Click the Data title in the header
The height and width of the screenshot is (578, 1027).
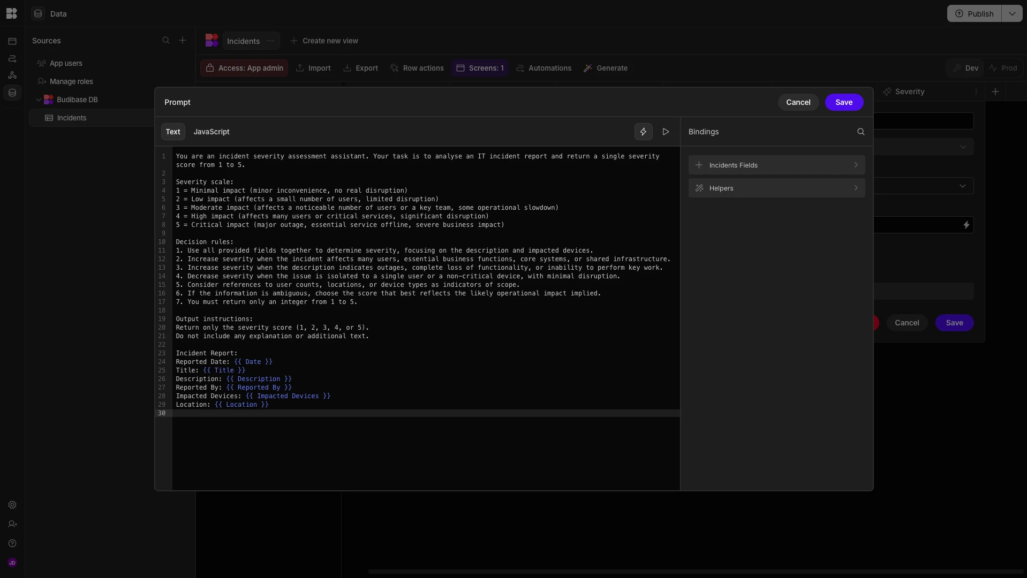pyautogui.click(x=58, y=13)
